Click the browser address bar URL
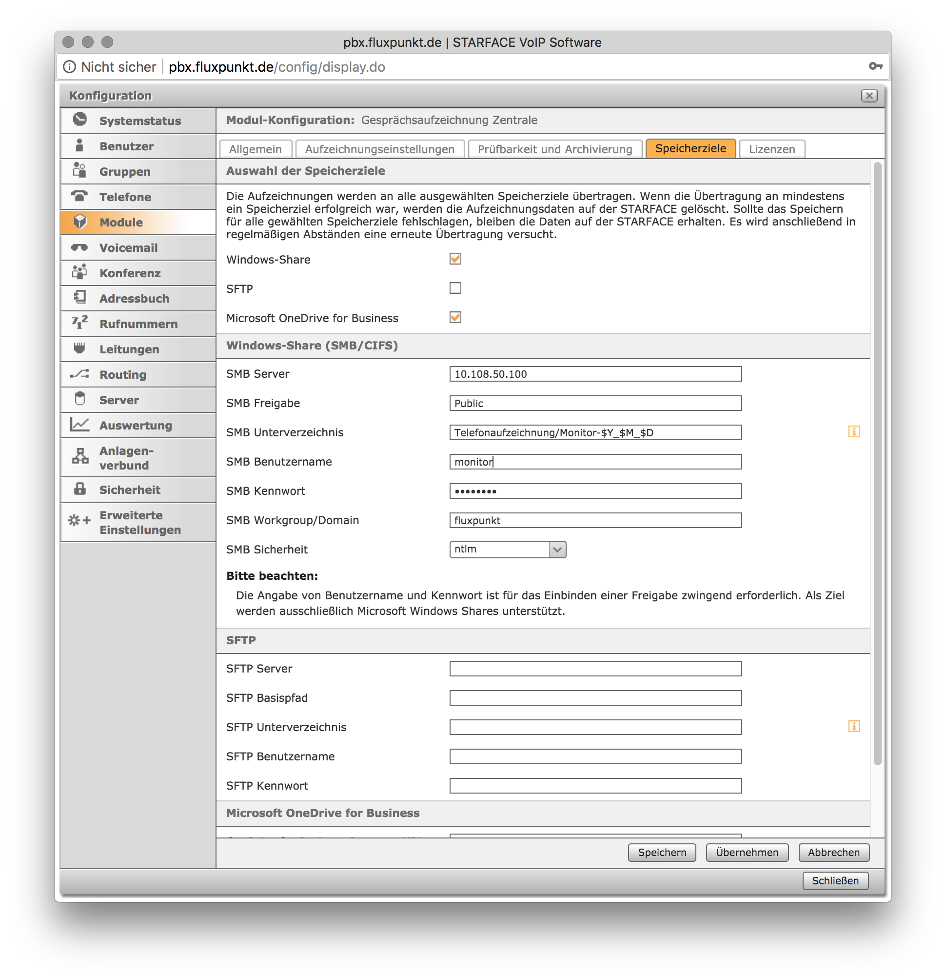Screen dimensions: 946x980 point(276,67)
